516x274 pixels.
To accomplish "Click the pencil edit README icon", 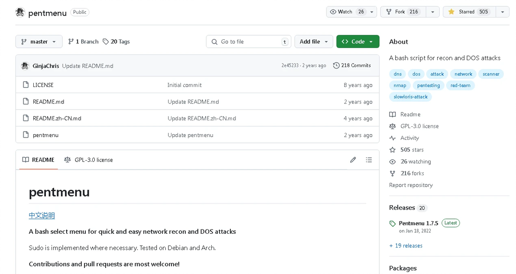I will point(353,160).
